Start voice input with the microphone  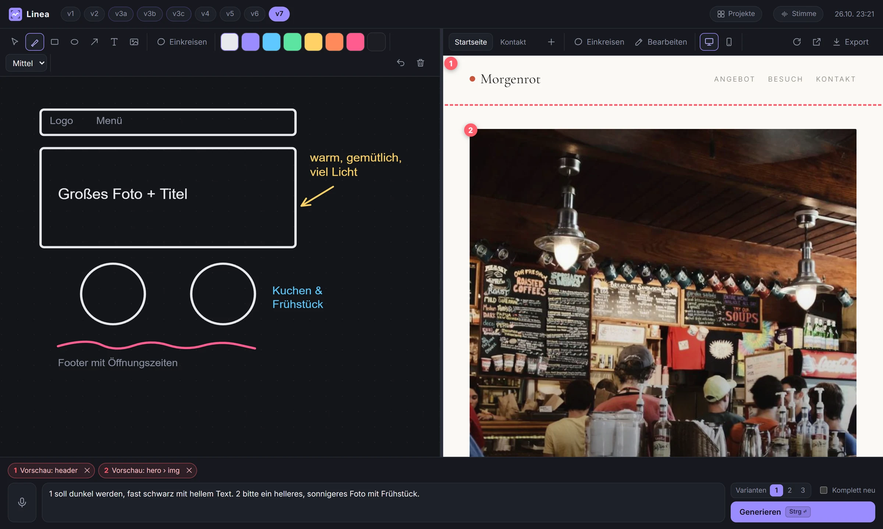(x=22, y=502)
